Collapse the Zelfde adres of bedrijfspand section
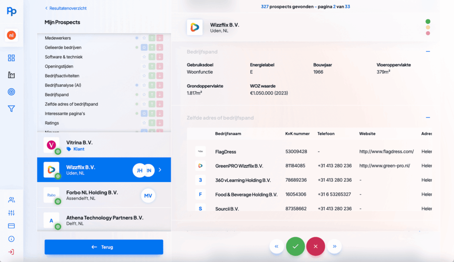 (428, 117)
